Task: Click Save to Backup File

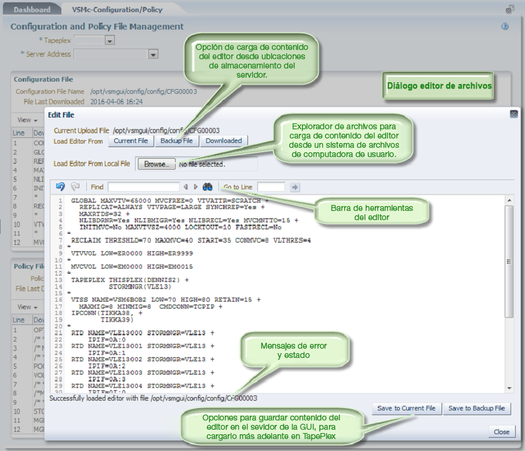Action: [x=477, y=408]
